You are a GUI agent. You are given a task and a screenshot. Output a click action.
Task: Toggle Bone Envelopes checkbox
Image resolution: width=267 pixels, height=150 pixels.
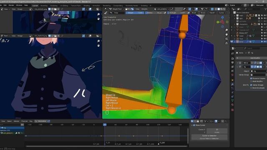(x=251, y=88)
